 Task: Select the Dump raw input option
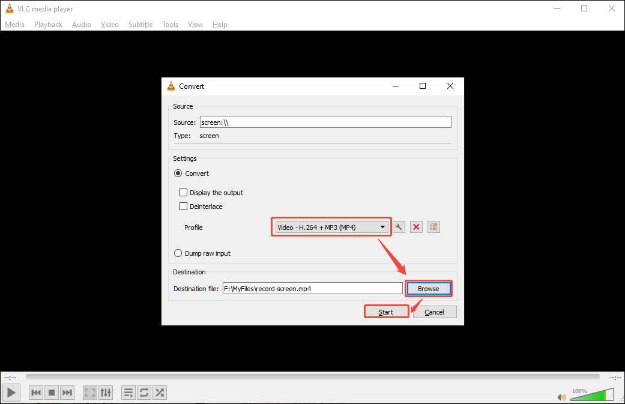pos(178,253)
